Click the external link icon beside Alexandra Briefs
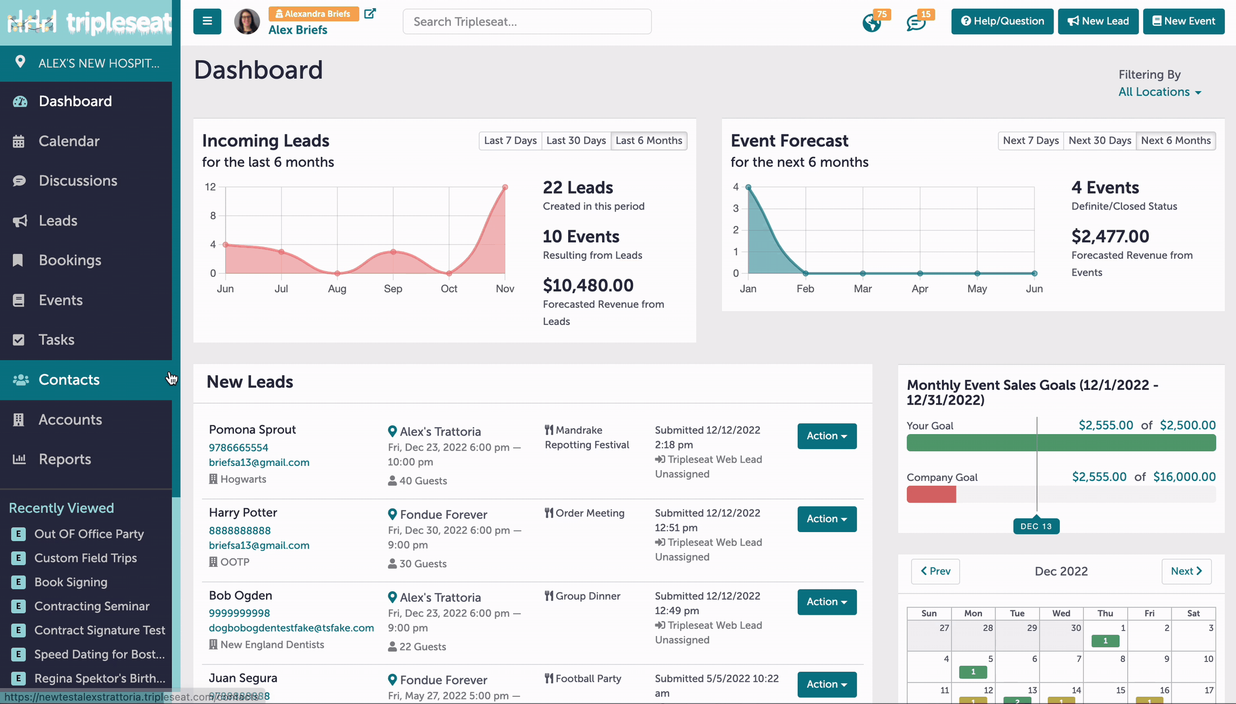Screen dimensions: 1236x704 coord(370,14)
